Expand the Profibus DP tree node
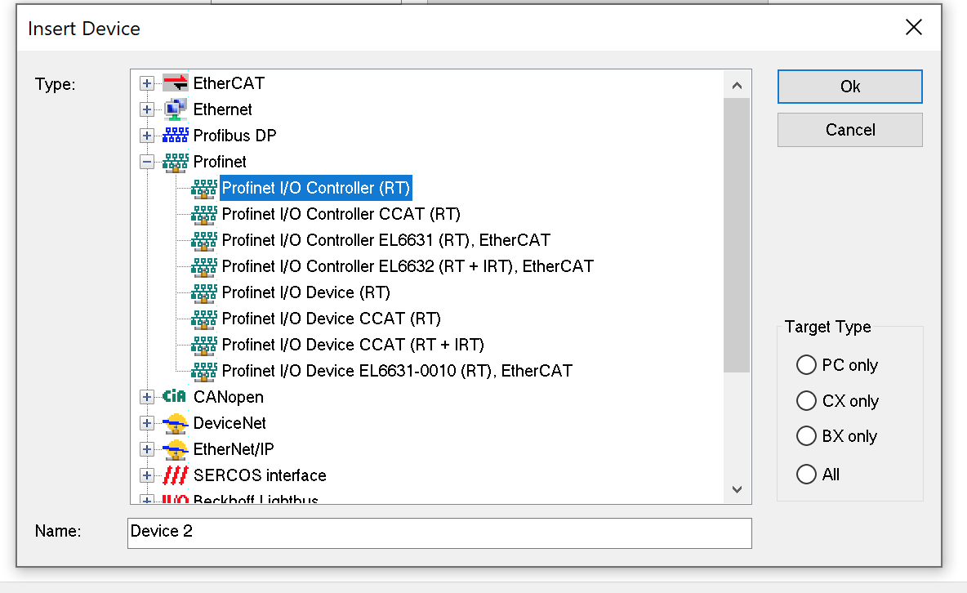The height and width of the screenshot is (593, 967). click(146, 136)
